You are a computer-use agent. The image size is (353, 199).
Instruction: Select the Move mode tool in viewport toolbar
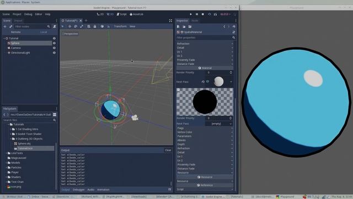pos(70,27)
